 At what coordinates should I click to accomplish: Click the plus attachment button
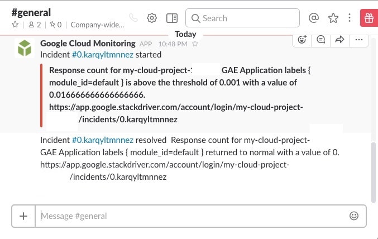(x=23, y=216)
